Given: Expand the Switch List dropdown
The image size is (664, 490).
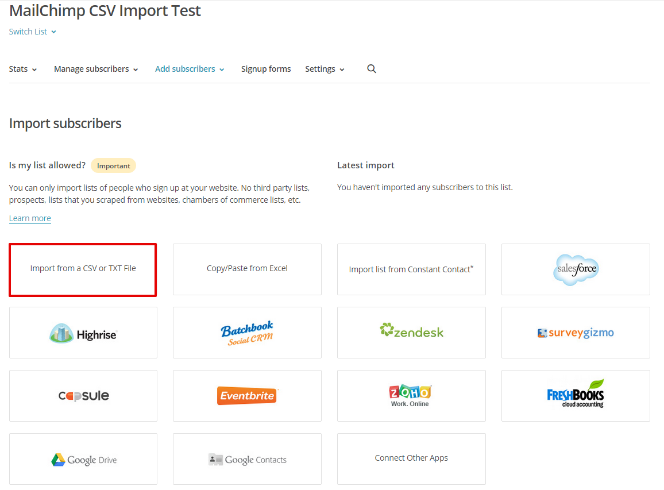Looking at the screenshot, I should click(33, 32).
